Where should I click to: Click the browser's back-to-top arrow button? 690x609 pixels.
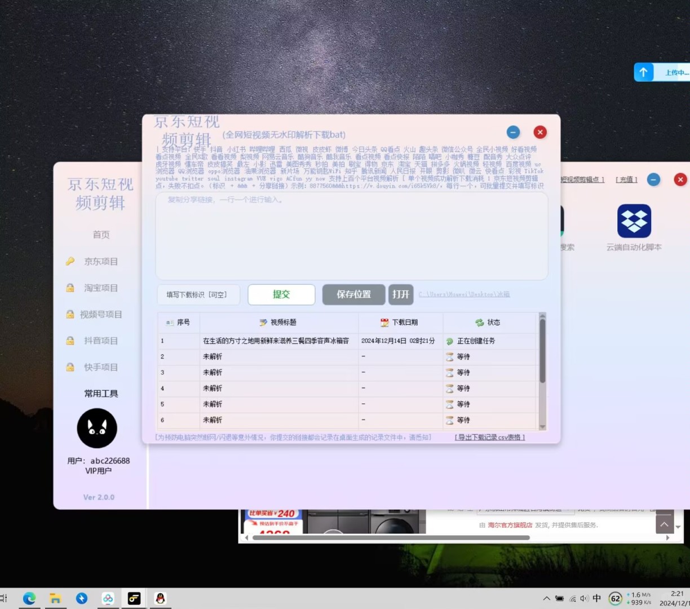coord(665,524)
